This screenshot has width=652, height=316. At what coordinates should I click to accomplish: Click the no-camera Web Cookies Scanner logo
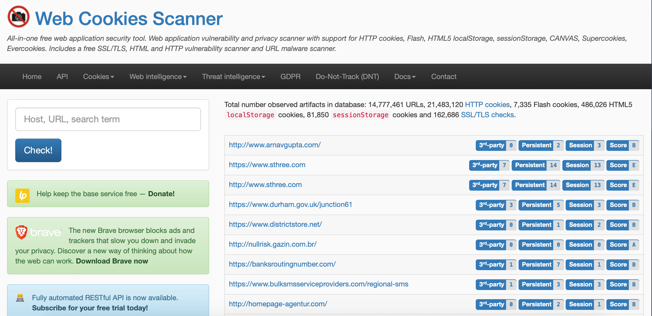[19, 17]
